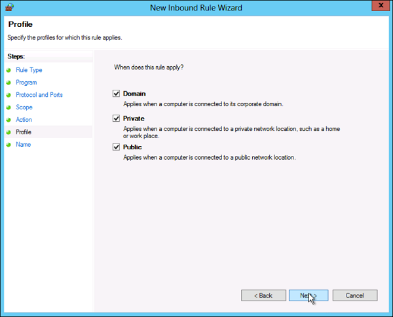Image resolution: width=393 pixels, height=317 pixels.
Task: Go to the Rule Type step
Action: point(29,70)
